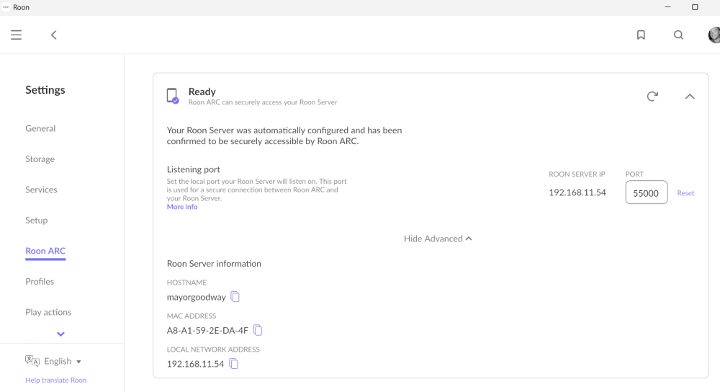Collapse the Ready panel chevron

coord(690,97)
